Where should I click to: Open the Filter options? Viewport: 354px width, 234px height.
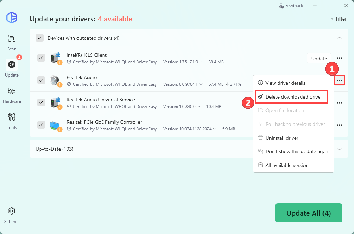[x=338, y=19]
